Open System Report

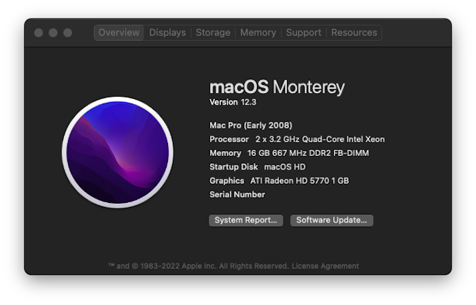coord(246,221)
